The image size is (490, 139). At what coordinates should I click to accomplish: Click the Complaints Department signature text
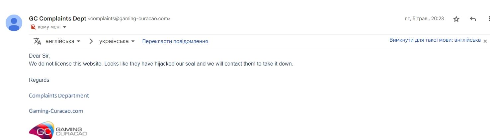(x=59, y=96)
